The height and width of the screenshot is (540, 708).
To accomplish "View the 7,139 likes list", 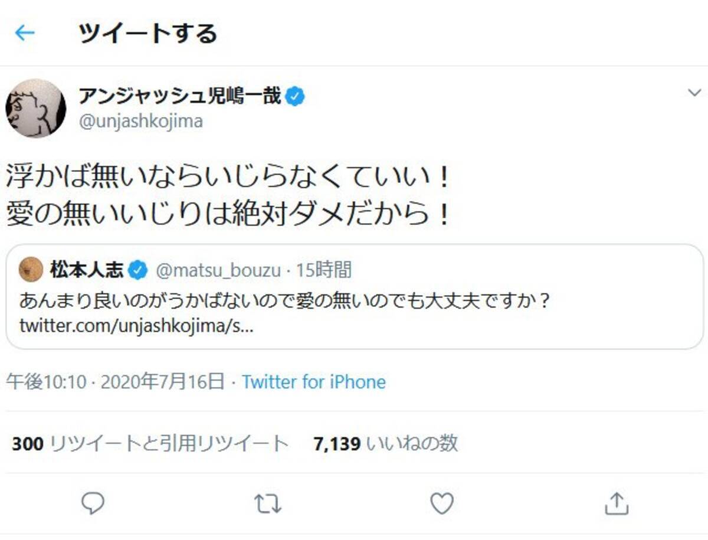I will (385, 443).
